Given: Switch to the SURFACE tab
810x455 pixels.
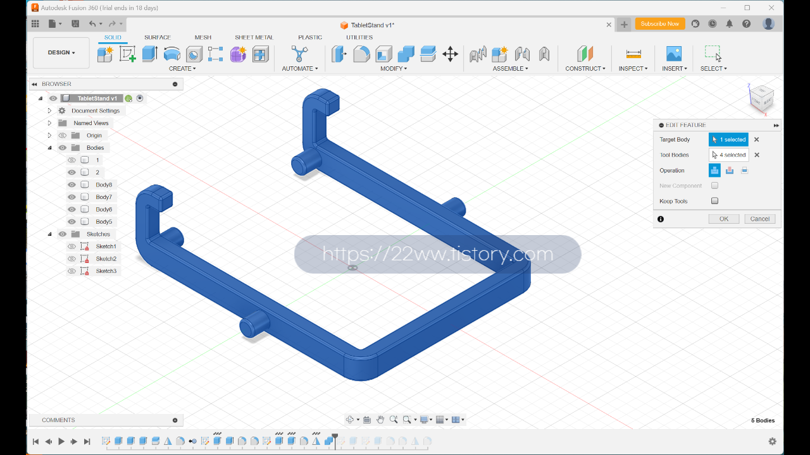Looking at the screenshot, I should coord(158,37).
